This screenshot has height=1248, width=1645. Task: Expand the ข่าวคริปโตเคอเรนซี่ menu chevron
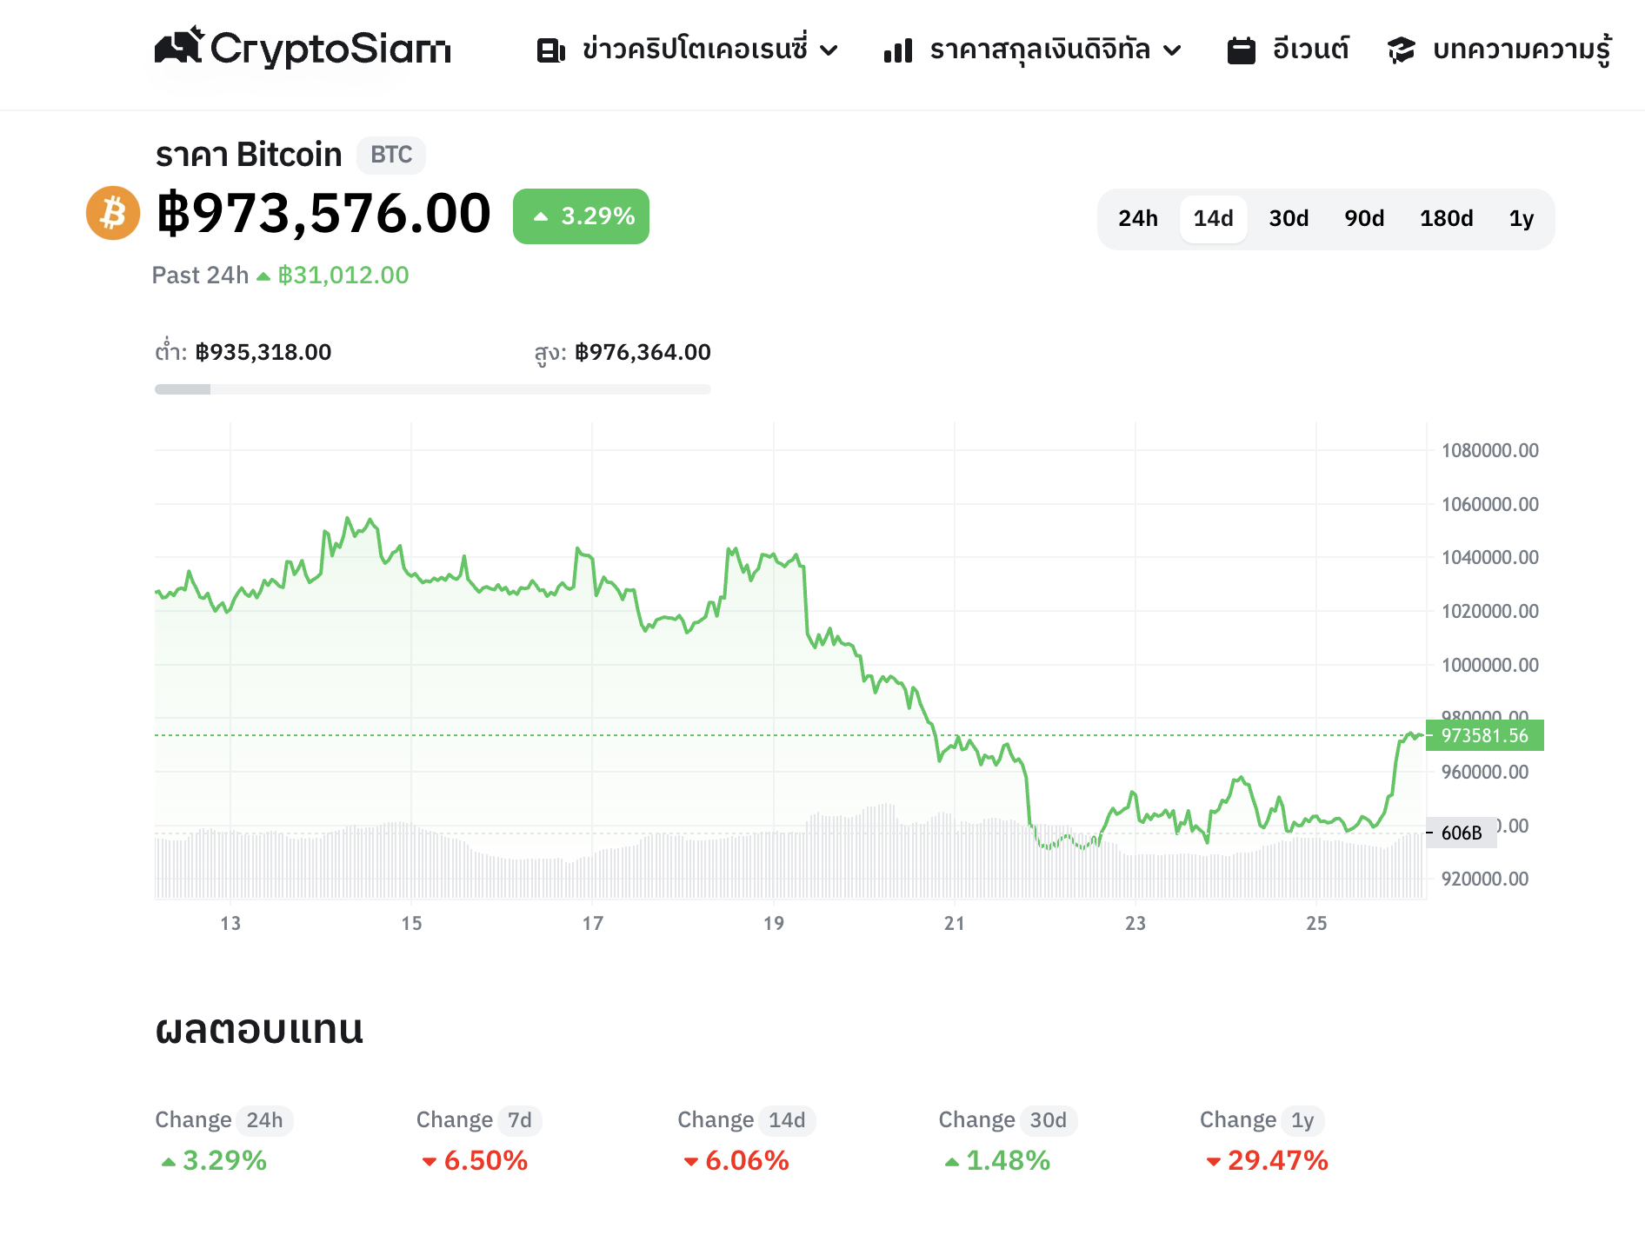[x=829, y=50]
